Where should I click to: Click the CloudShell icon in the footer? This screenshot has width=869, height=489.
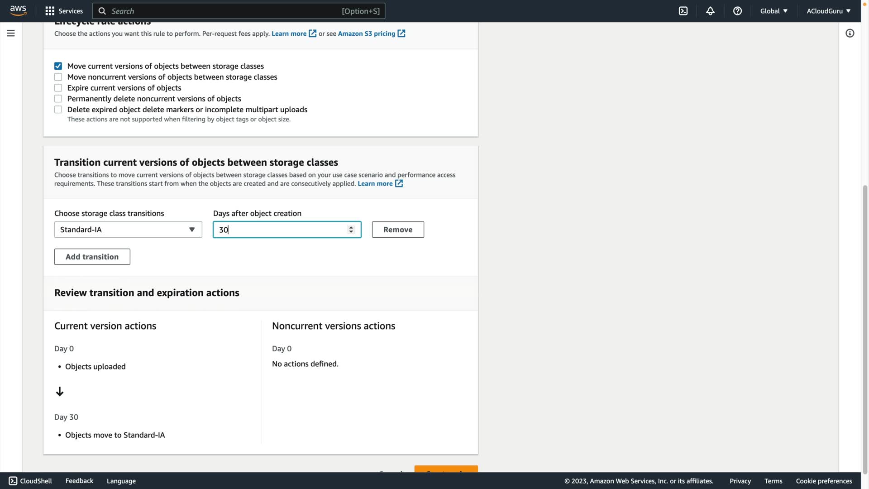click(13, 481)
